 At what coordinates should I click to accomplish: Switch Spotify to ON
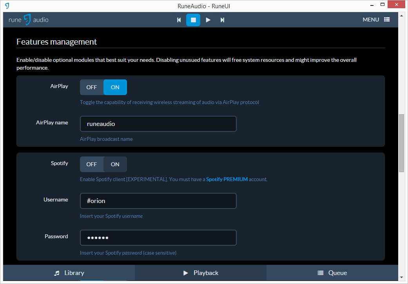pos(115,164)
